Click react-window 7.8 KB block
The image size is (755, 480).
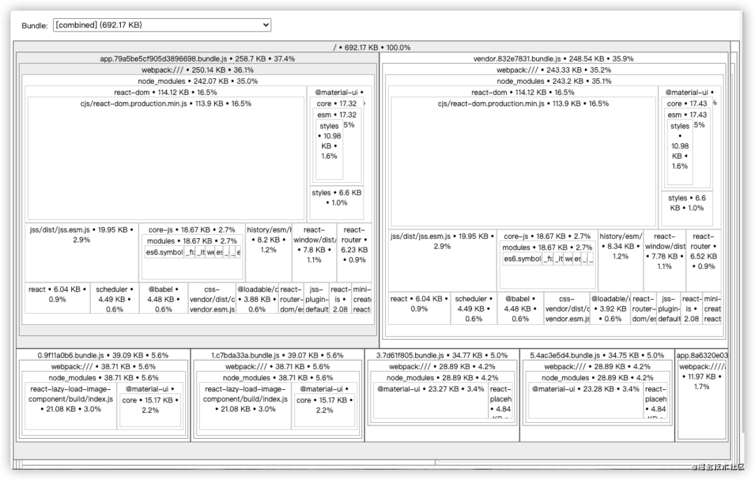point(314,252)
